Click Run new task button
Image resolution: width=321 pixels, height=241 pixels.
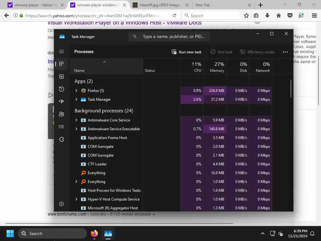(x=187, y=52)
